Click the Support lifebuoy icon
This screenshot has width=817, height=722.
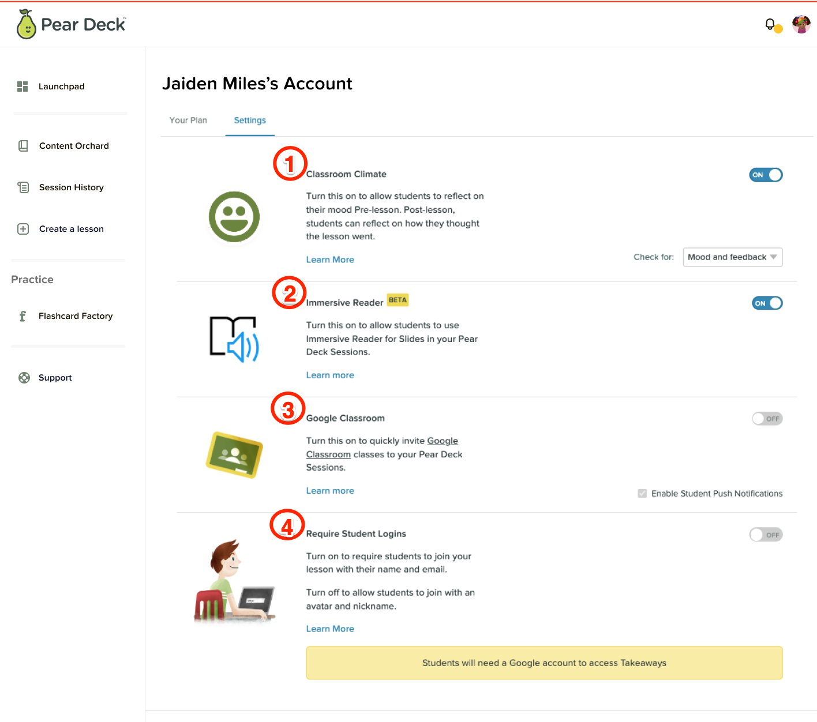(x=24, y=378)
